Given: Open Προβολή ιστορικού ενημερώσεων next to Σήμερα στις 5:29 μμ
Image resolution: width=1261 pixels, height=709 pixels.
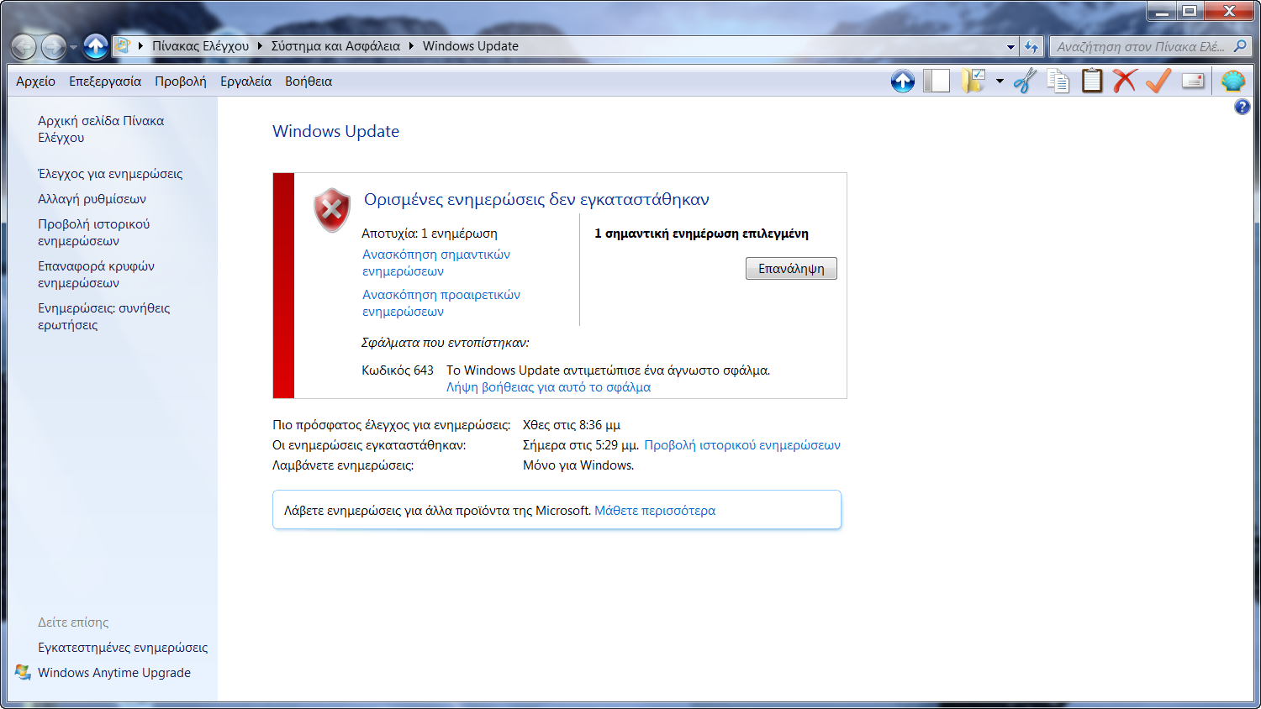Looking at the screenshot, I should [x=742, y=445].
